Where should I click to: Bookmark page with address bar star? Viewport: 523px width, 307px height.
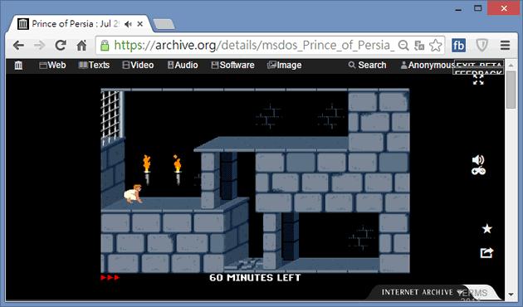436,45
